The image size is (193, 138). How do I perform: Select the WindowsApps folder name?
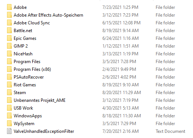tap(28, 116)
